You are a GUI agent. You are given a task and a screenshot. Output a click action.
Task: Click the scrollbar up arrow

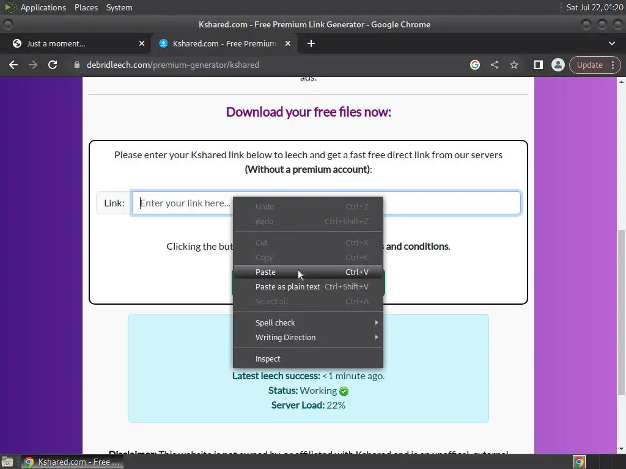click(622, 82)
